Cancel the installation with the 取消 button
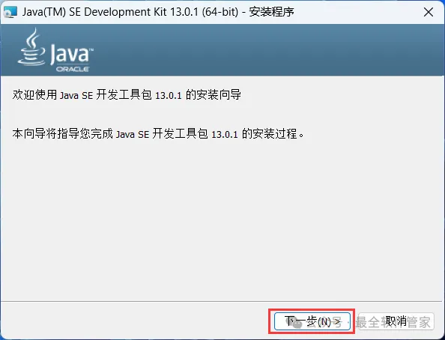Viewport: 445px width, 340px height. pos(396,321)
